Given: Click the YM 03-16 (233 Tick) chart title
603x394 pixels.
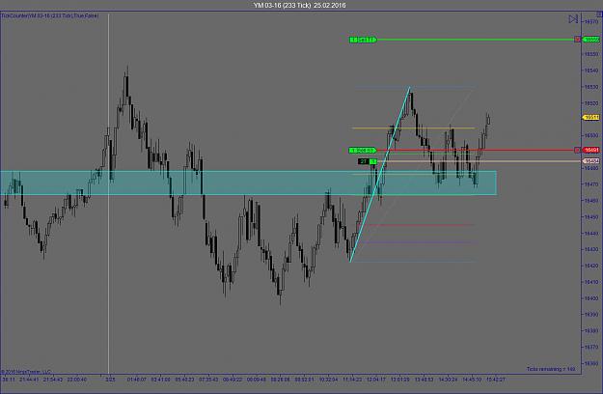Looking at the screenshot, I should tap(300, 6).
